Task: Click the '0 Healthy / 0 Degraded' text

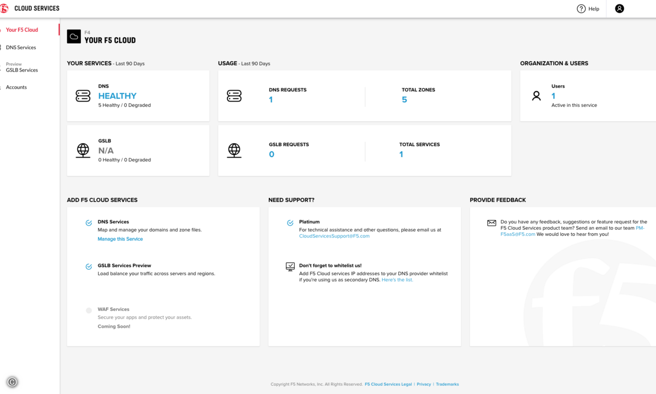Action: 125,160
